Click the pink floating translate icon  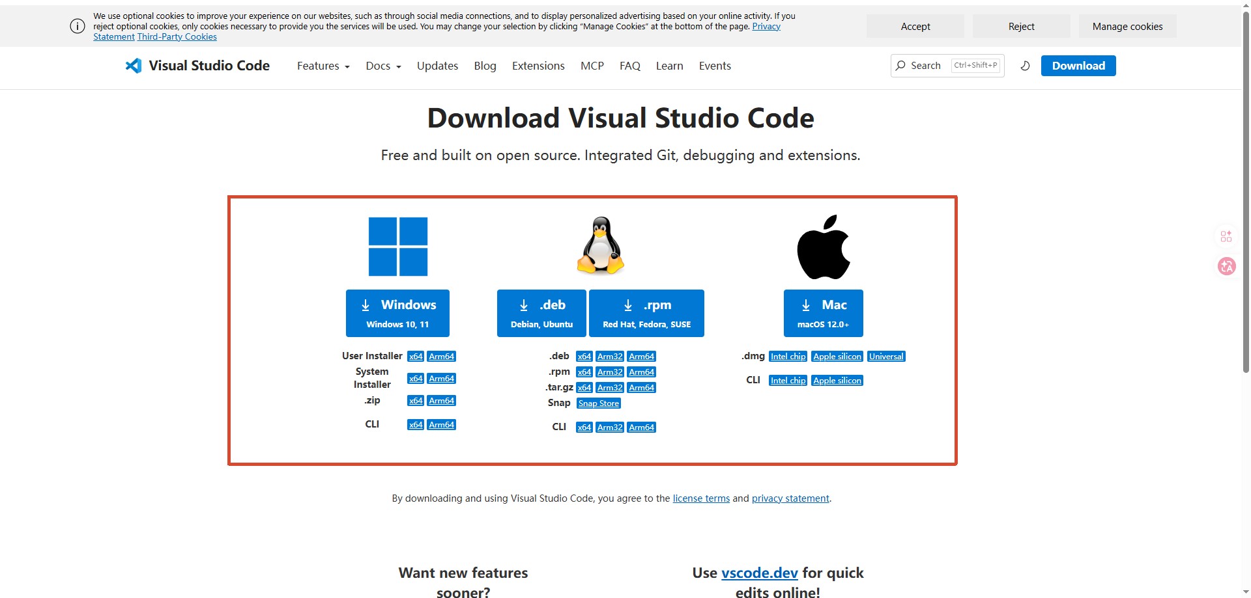(1227, 266)
